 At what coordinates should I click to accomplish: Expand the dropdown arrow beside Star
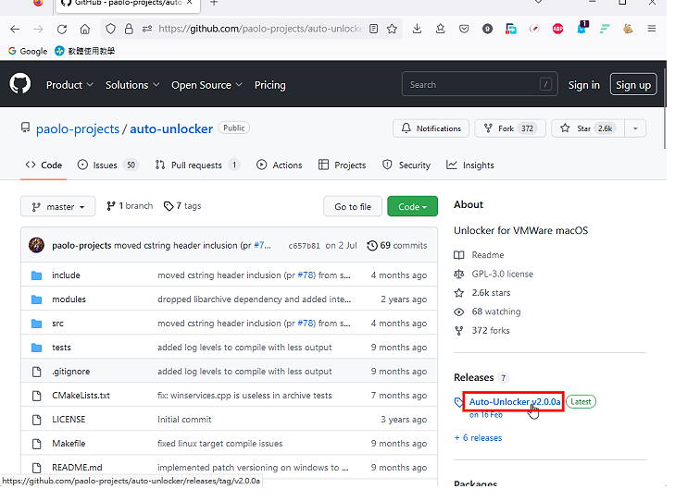[x=635, y=128]
